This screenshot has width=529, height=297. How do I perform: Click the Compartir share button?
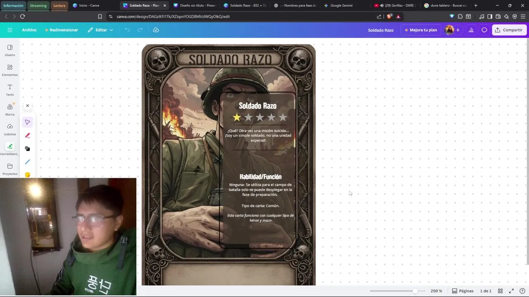(509, 30)
